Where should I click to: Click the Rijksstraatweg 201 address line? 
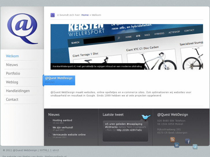(x=169, y=129)
